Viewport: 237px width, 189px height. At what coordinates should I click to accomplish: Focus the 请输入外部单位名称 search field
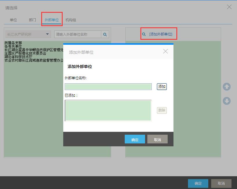pyautogui.click(x=78, y=34)
